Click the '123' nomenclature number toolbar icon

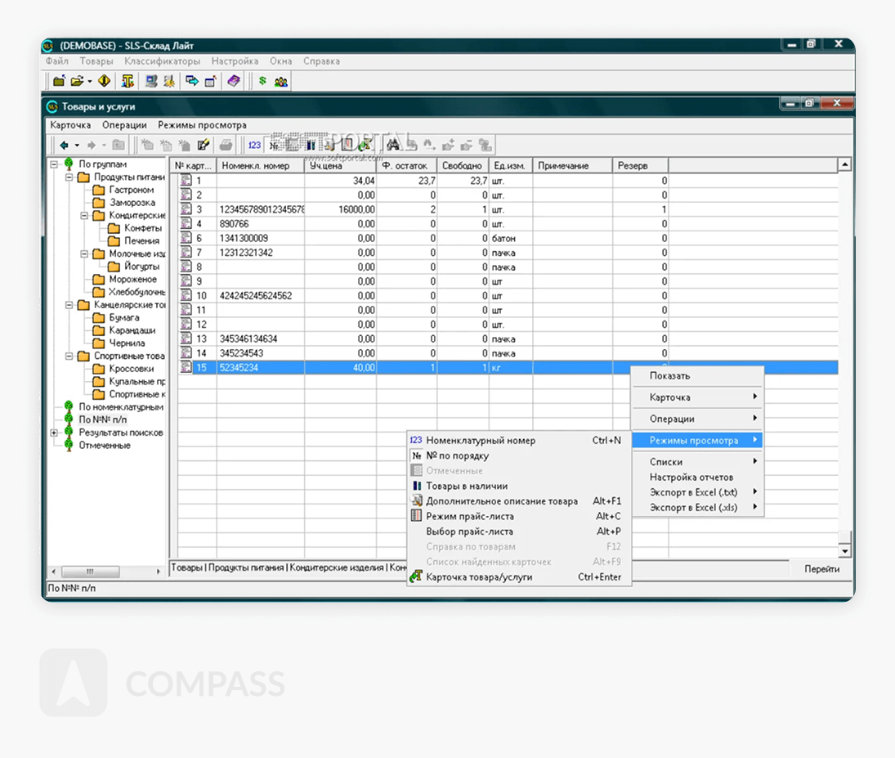click(x=254, y=145)
